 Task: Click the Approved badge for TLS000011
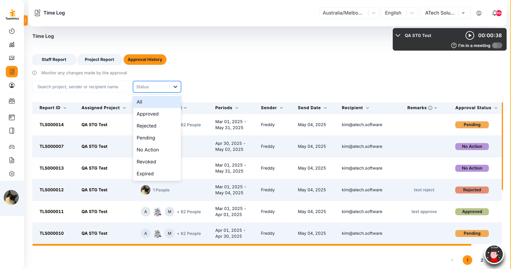tap(472, 212)
